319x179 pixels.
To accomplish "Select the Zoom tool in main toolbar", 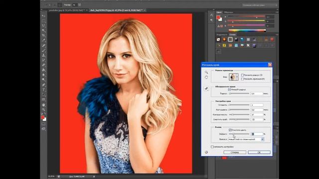I will [x=43, y=110].
